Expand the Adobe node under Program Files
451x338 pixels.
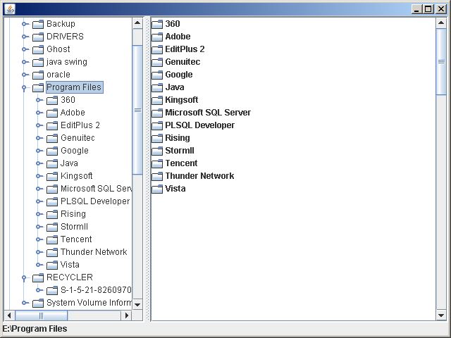39,113
